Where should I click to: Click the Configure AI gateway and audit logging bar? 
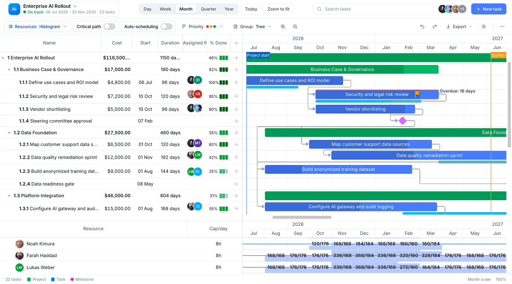pos(351,207)
